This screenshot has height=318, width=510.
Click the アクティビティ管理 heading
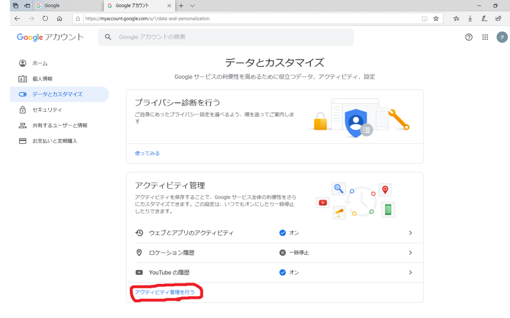(170, 186)
